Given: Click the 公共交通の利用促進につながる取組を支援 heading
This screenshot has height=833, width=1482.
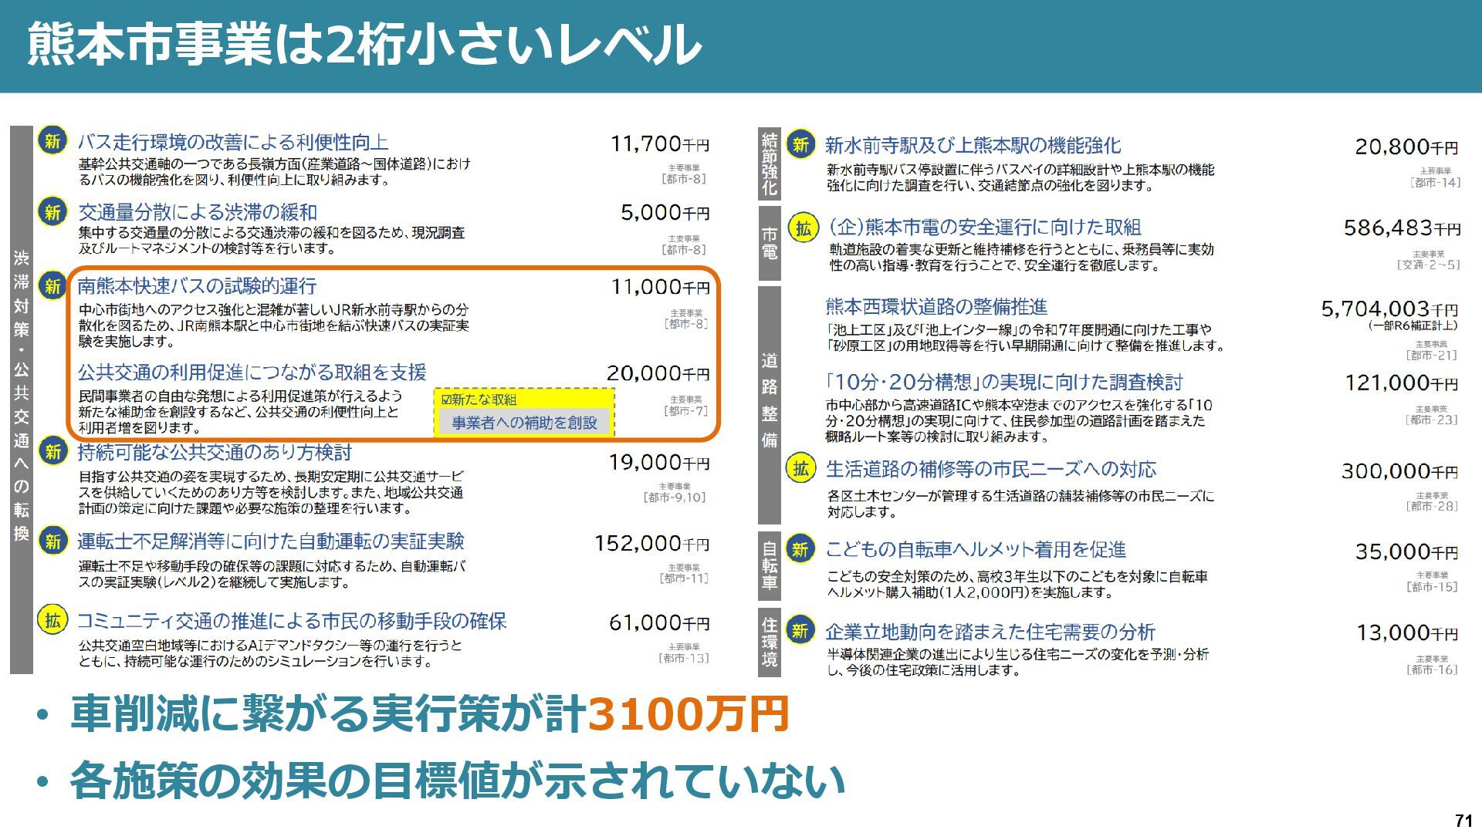Looking at the screenshot, I should (252, 373).
